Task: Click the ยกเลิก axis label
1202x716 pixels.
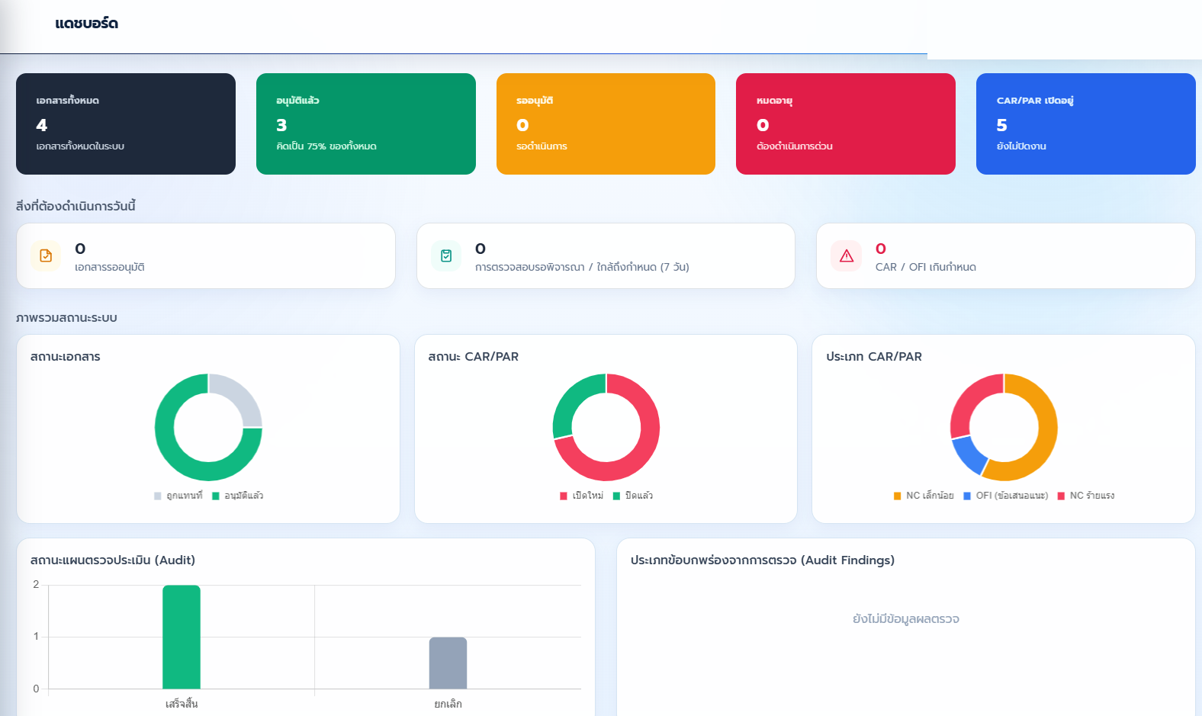Action: point(448,704)
